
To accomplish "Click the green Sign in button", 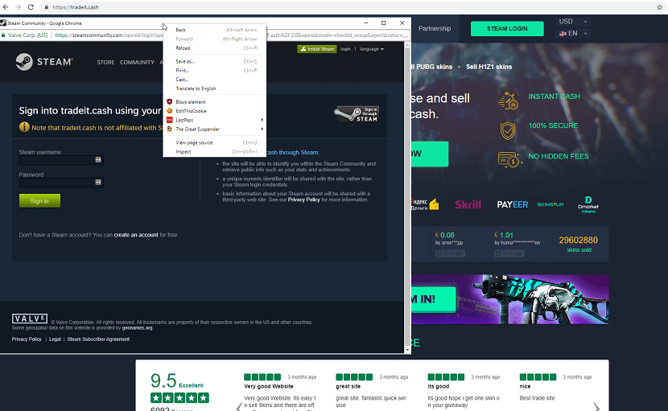I will [39, 200].
